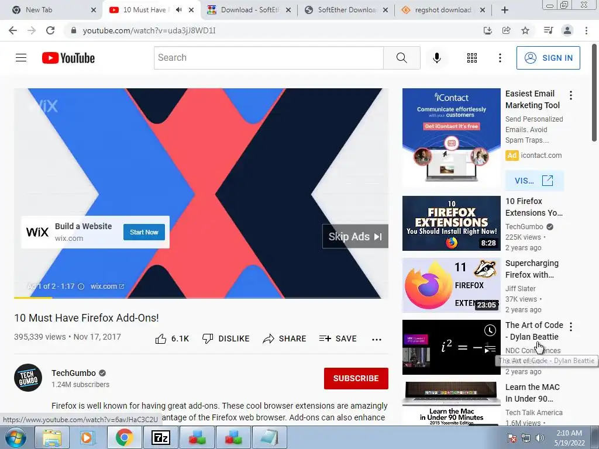Image resolution: width=599 pixels, height=449 pixels.
Task: Add Art of Code to the queue
Action: [490, 348]
